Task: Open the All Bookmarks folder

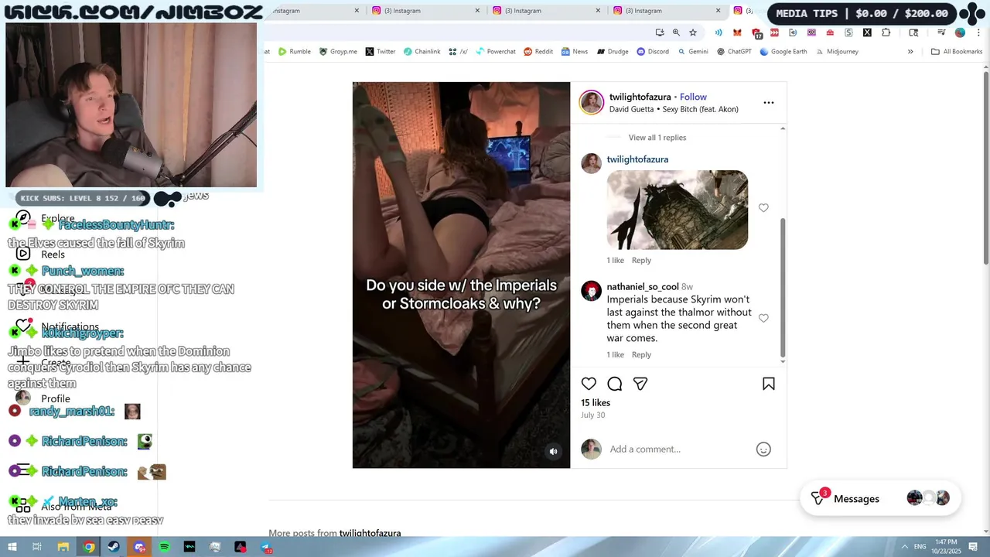Action: pos(957,52)
